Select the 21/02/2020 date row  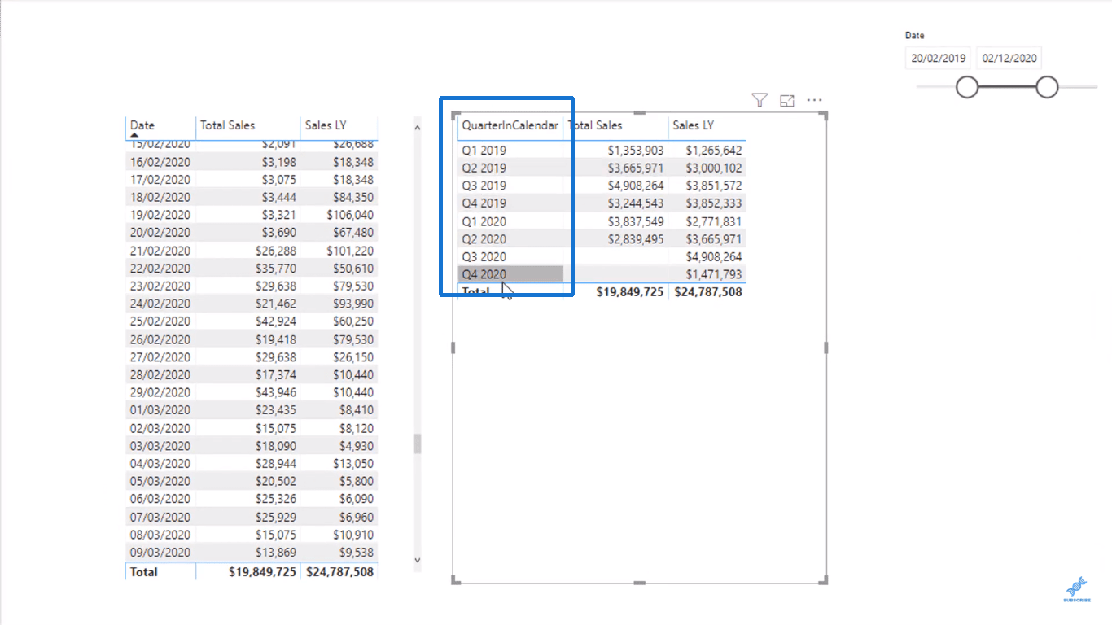pos(252,251)
